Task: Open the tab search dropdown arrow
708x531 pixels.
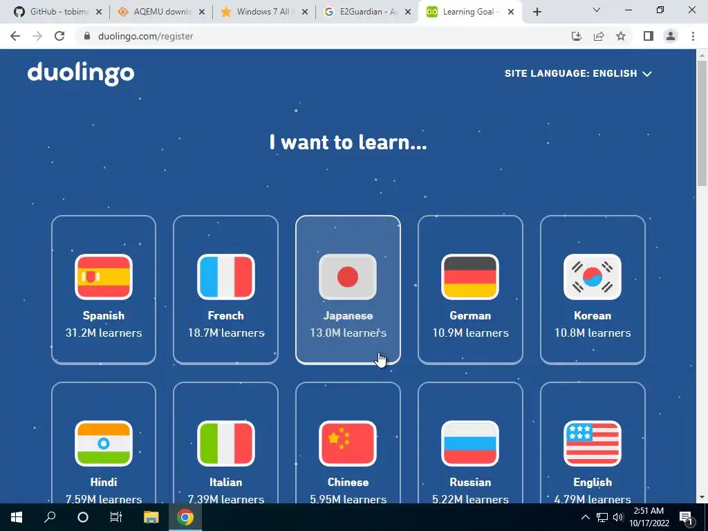Action: pos(597,10)
